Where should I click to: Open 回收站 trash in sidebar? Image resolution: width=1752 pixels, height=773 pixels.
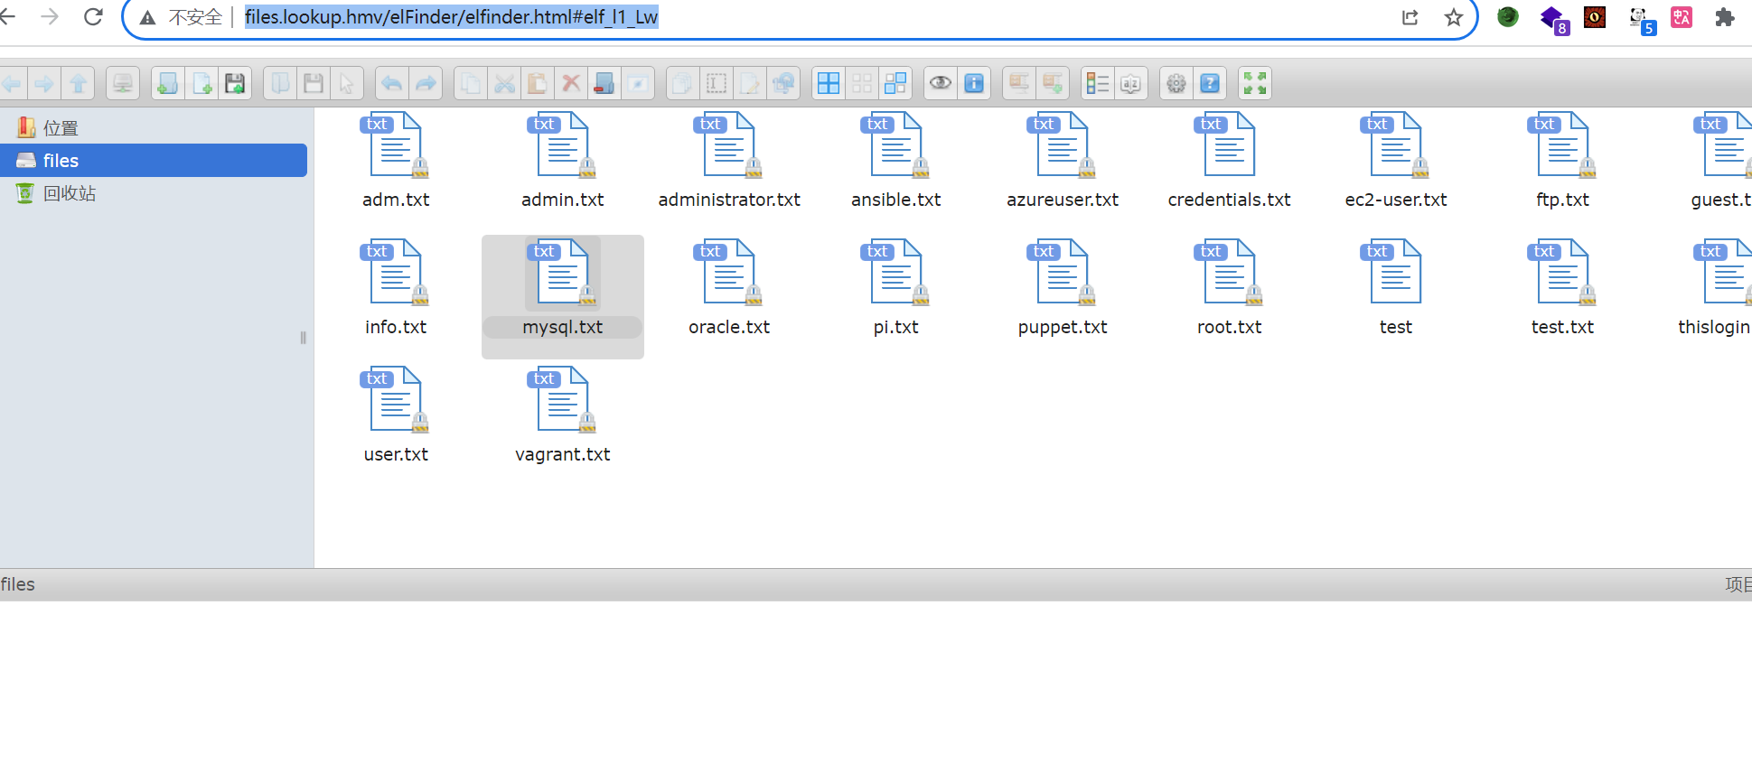coord(70,193)
